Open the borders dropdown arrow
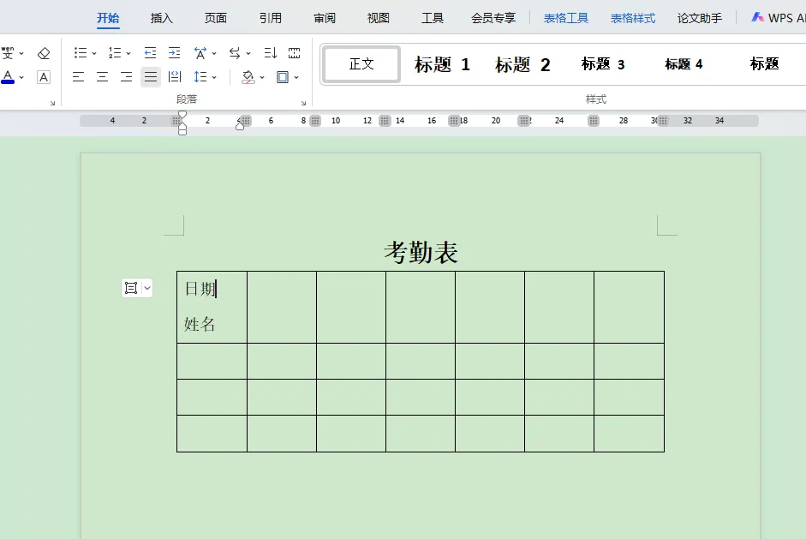806x539 pixels. point(296,77)
